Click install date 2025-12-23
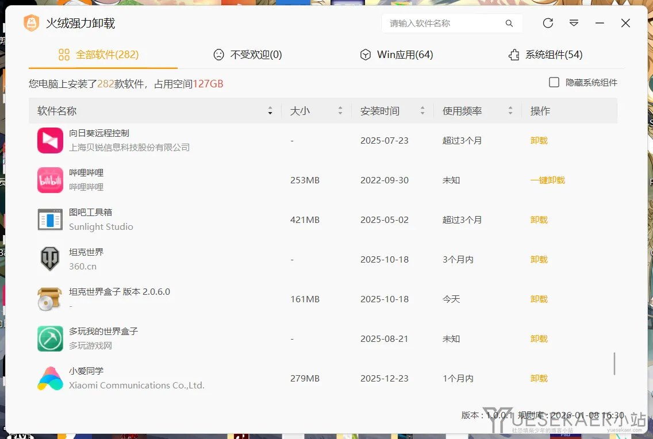The image size is (653, 439). point(385,378)
